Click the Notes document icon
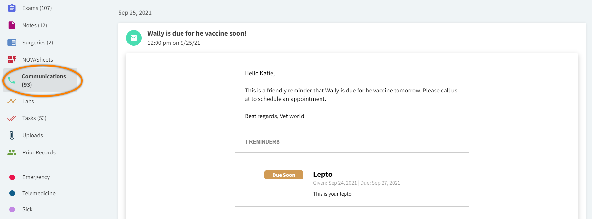The height and width of the screenshot is (219, 592). [12, 25]
